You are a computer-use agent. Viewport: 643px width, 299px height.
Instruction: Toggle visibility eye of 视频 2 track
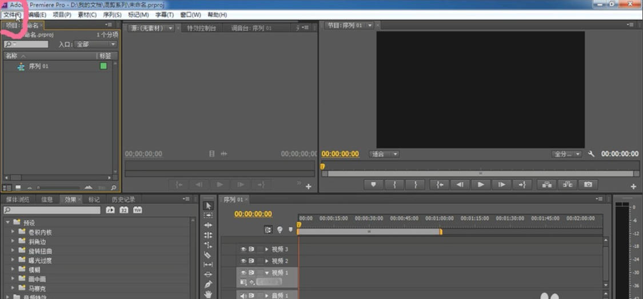click(243, 261)
